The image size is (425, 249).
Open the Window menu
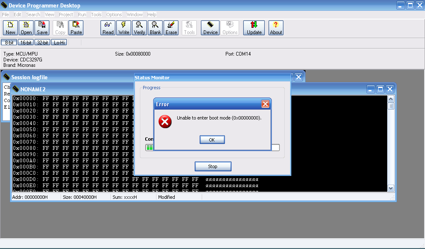coord(134,15)
